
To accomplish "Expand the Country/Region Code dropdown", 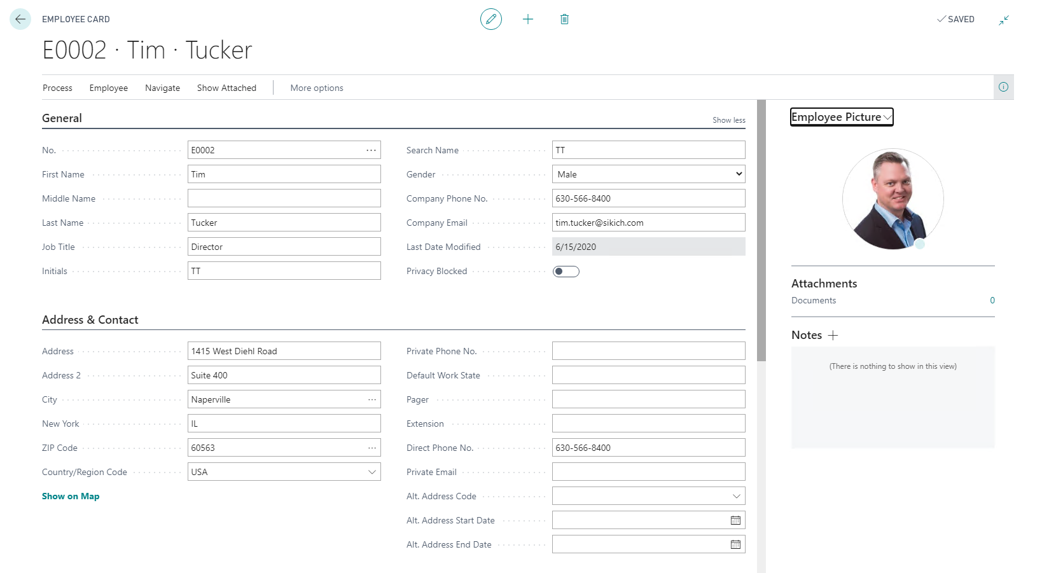I will click(x=372, y=472).
